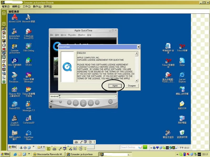Image resolution: width=210 pixels, height=157 pixels.
Task: Expand hidden tray icons beside 22:13 clock
Action: pyautogui.click(x=177, y=154)
